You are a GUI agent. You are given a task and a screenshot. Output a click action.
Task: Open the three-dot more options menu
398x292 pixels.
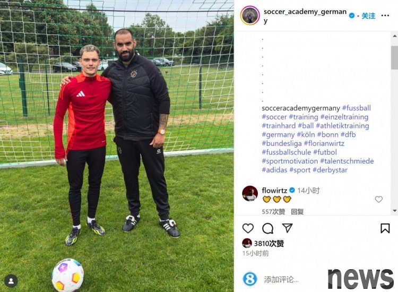click(x=385, y=16)
